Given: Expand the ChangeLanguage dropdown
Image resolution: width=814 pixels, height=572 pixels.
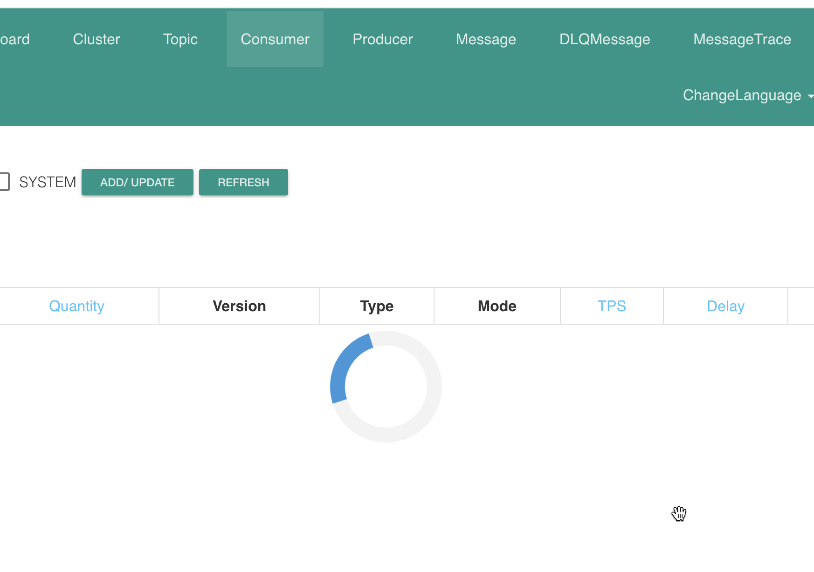Looking at the screenshot, I should 748,95.
